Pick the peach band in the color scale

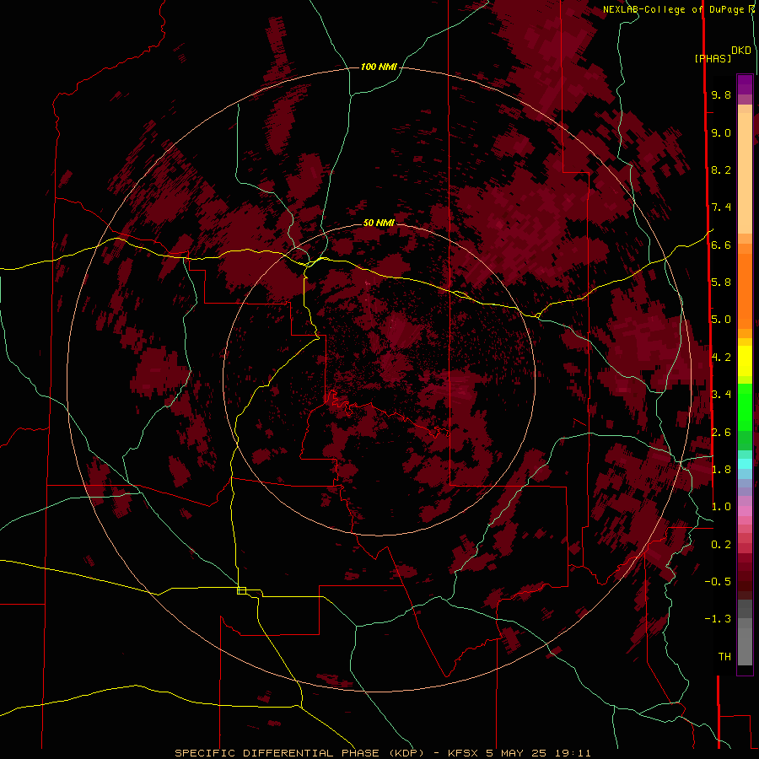(x=745, y=173)
